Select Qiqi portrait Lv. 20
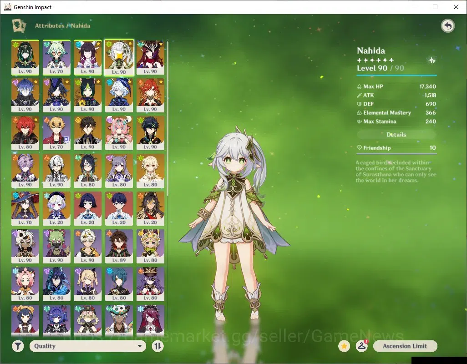This screenshot has height=364, width=467. point(56,209)
